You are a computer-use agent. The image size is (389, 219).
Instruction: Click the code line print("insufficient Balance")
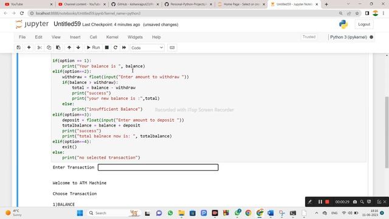[107, 109]
